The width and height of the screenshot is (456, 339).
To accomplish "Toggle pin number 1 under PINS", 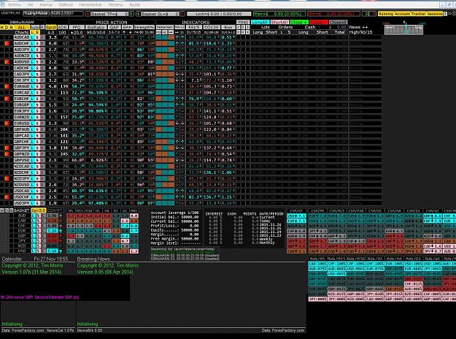I will point(239,27).
